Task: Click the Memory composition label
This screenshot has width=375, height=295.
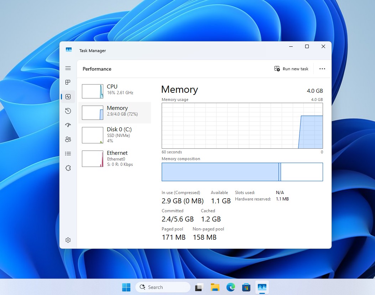Action: [181, 159]
